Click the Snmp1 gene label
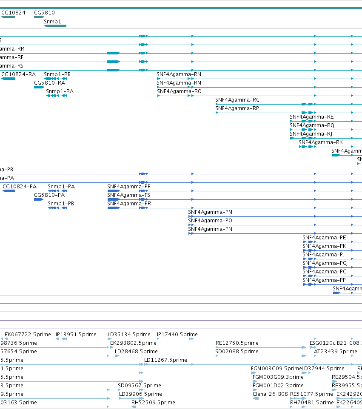Image resolution: width=362 pixels, height=409 pixels. click(52, 21)
